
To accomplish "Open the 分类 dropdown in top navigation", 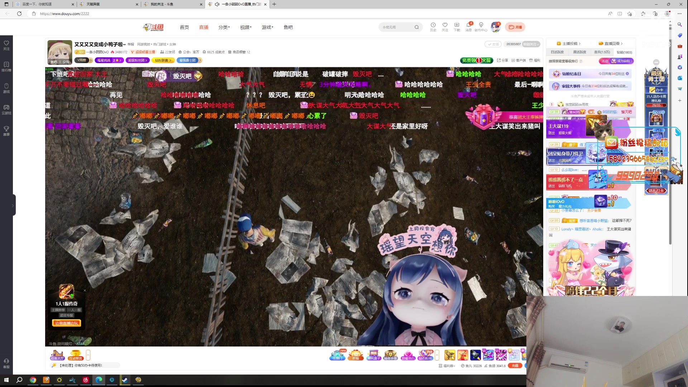I will [x=224, y=27].
